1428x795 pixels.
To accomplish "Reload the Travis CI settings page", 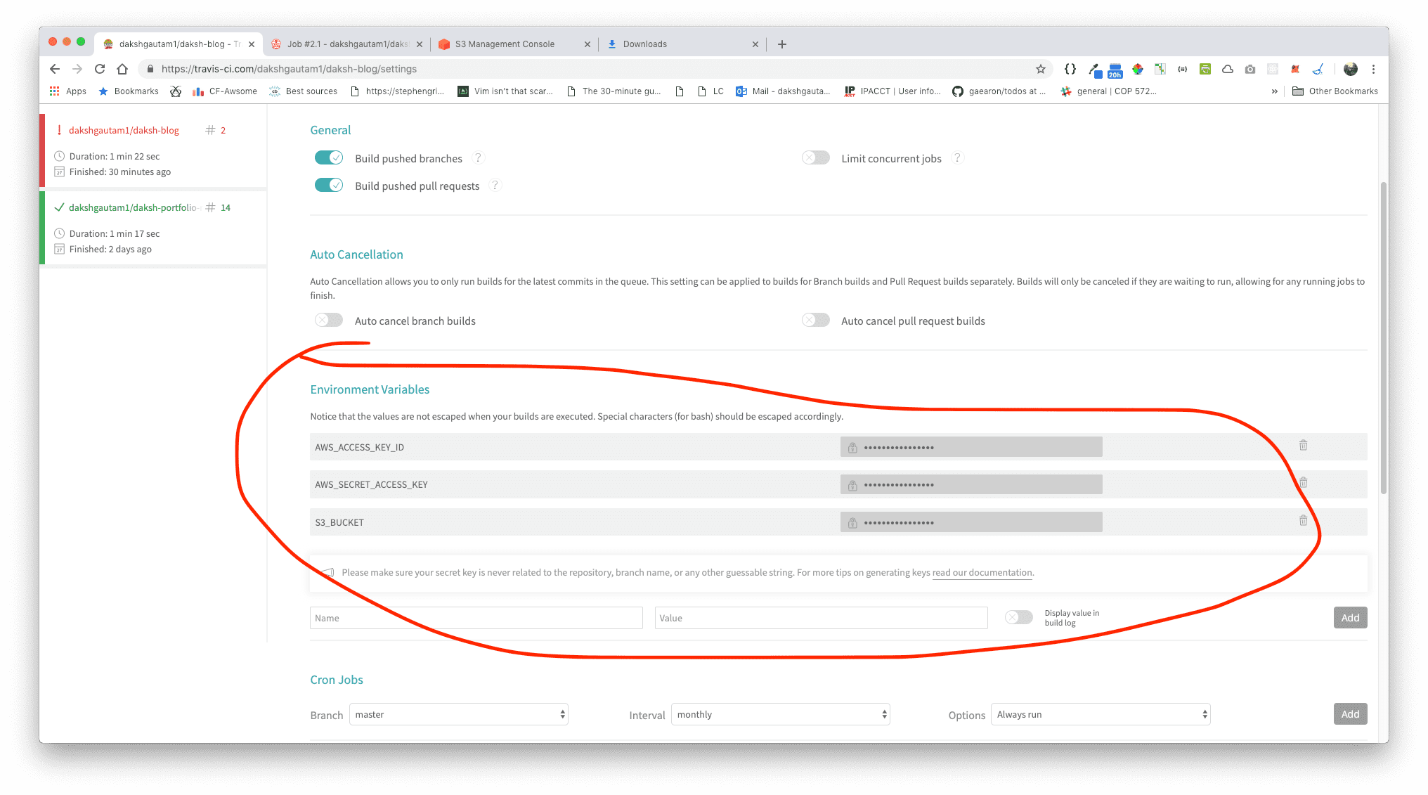I will coord(100,69).
